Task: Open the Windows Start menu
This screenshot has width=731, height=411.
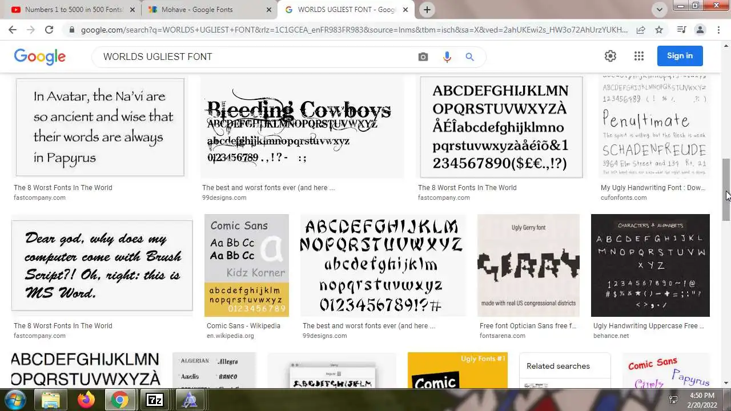Action: (x=17, y=400)
